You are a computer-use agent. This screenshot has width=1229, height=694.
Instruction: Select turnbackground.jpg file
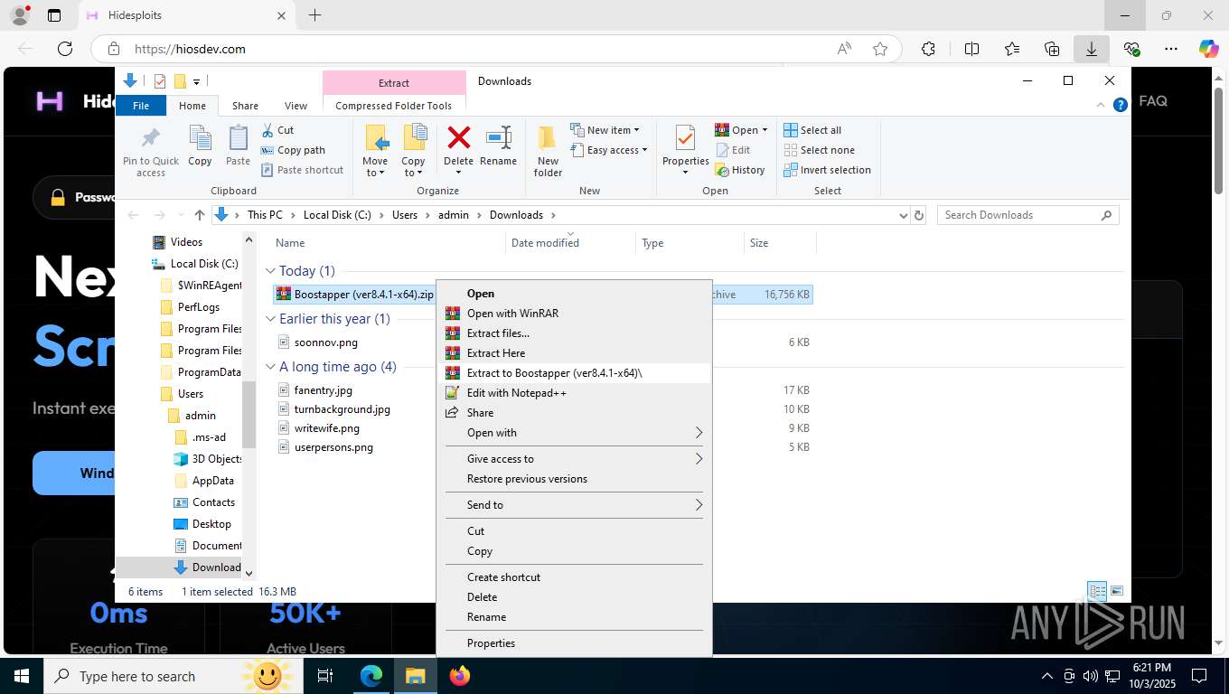pyautogui.click(x=342, y=409)
